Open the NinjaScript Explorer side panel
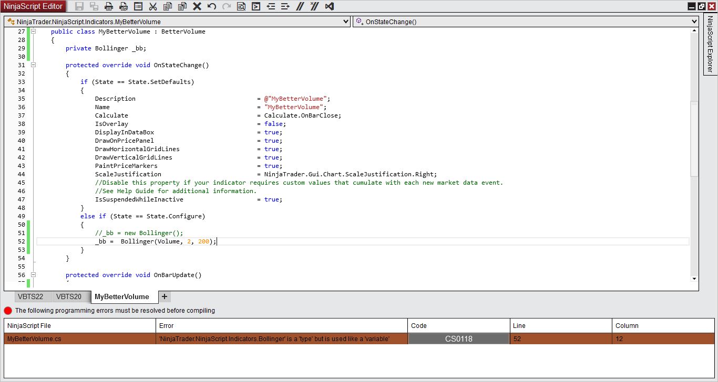 tap(710, 45)
